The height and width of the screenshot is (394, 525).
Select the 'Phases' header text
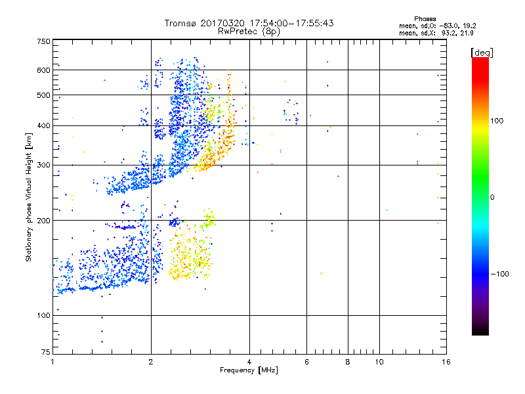425,19
